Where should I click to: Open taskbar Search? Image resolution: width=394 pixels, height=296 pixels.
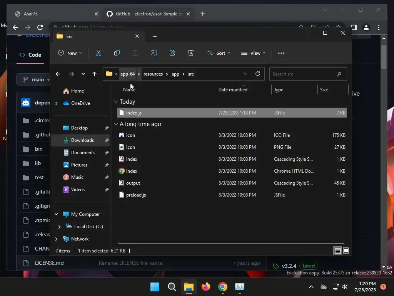click(172, 287)
